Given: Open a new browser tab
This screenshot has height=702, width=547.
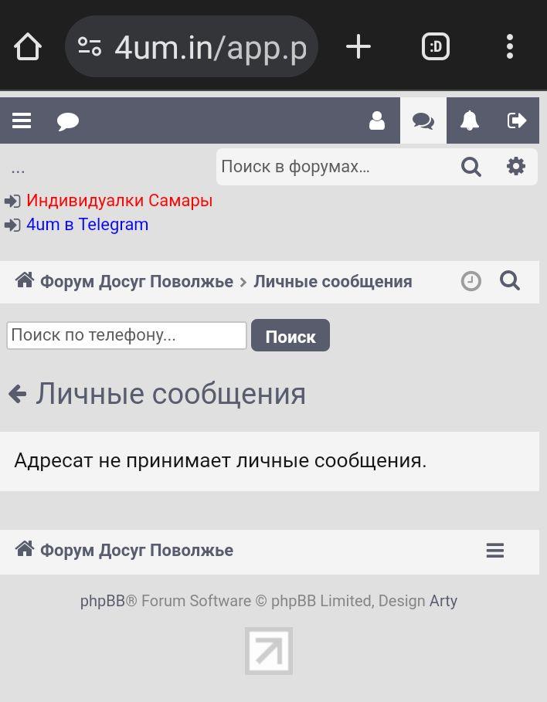Looking at the screenshot, I should coord(358,47).
